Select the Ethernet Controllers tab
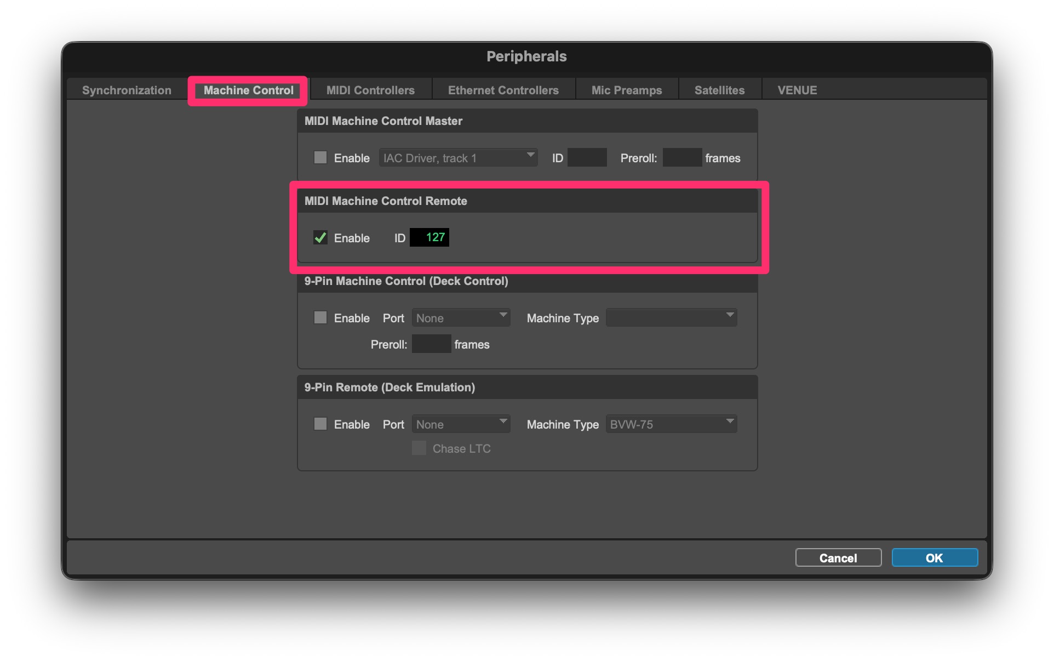 [x=503, y=90]
